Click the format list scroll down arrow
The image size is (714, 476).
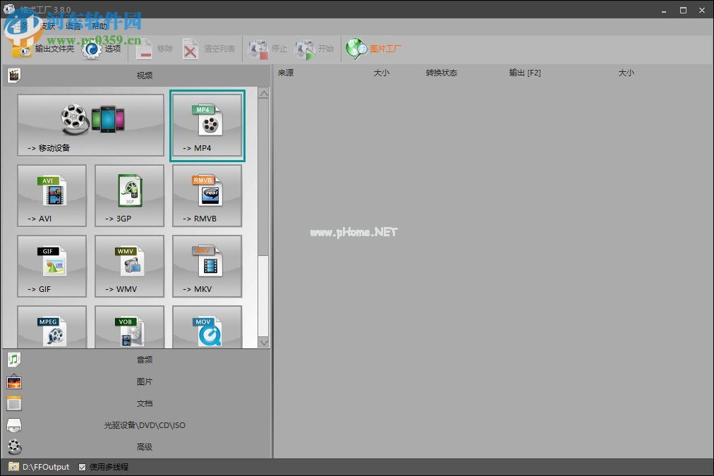click(264, 343)
